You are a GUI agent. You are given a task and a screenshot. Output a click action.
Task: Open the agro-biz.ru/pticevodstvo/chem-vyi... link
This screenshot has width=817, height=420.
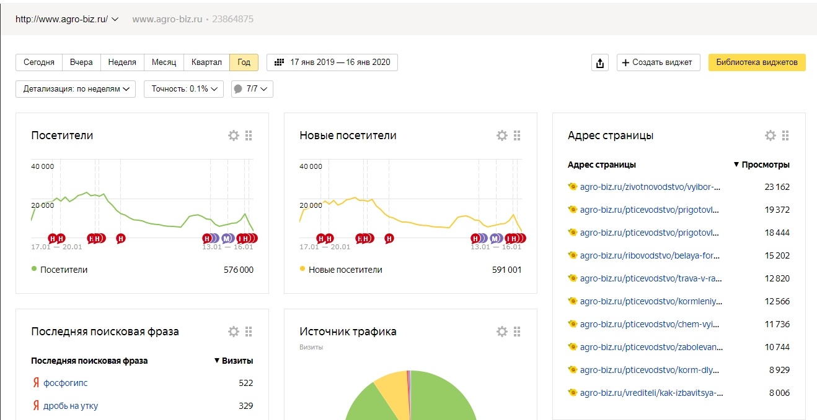tap(649, 324)
